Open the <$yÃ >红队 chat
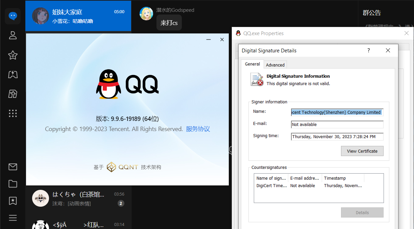This screenshot has height=229, width=414. click(78, 223)
